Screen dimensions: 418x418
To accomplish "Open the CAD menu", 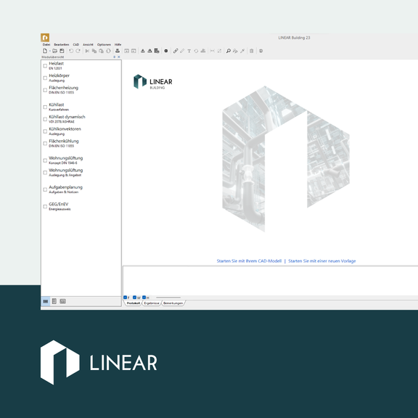I will [x=76, y=44].
